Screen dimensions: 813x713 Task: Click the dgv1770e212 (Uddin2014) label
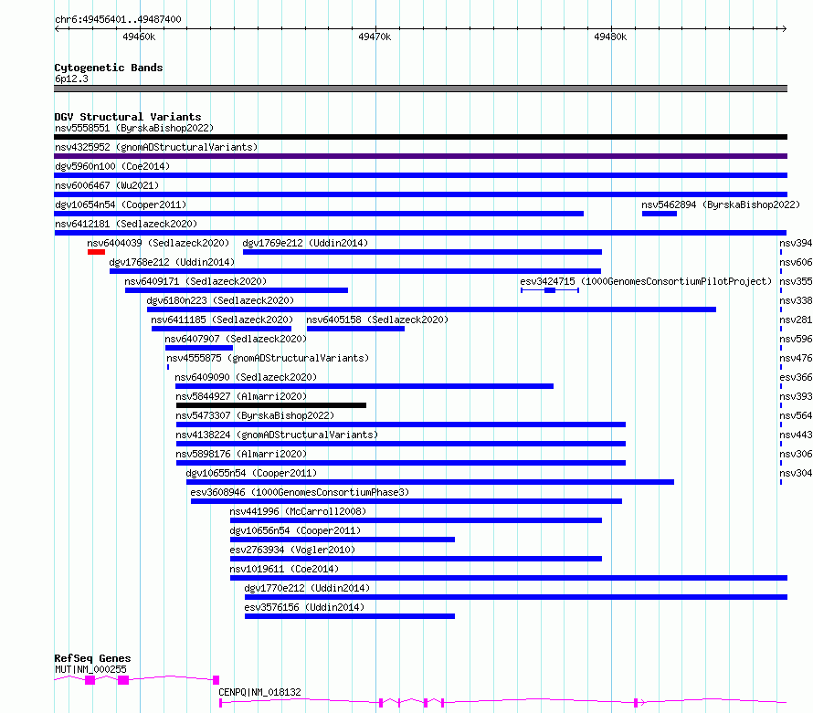(x=307, y=588)
